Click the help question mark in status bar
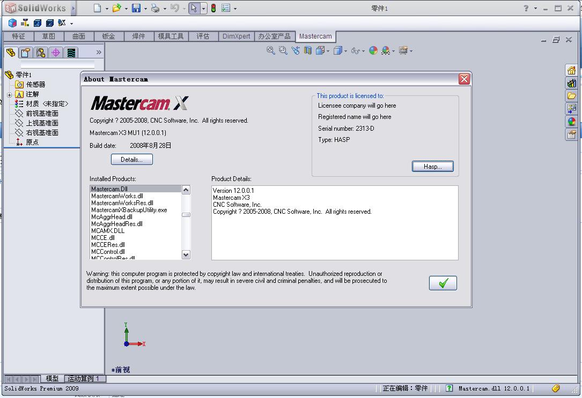 pos(449,388)
